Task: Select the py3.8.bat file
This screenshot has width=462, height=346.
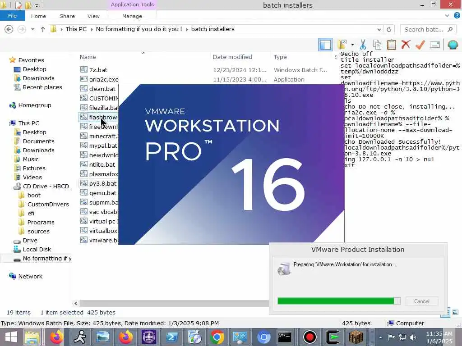Action: (x=98, y=183)
